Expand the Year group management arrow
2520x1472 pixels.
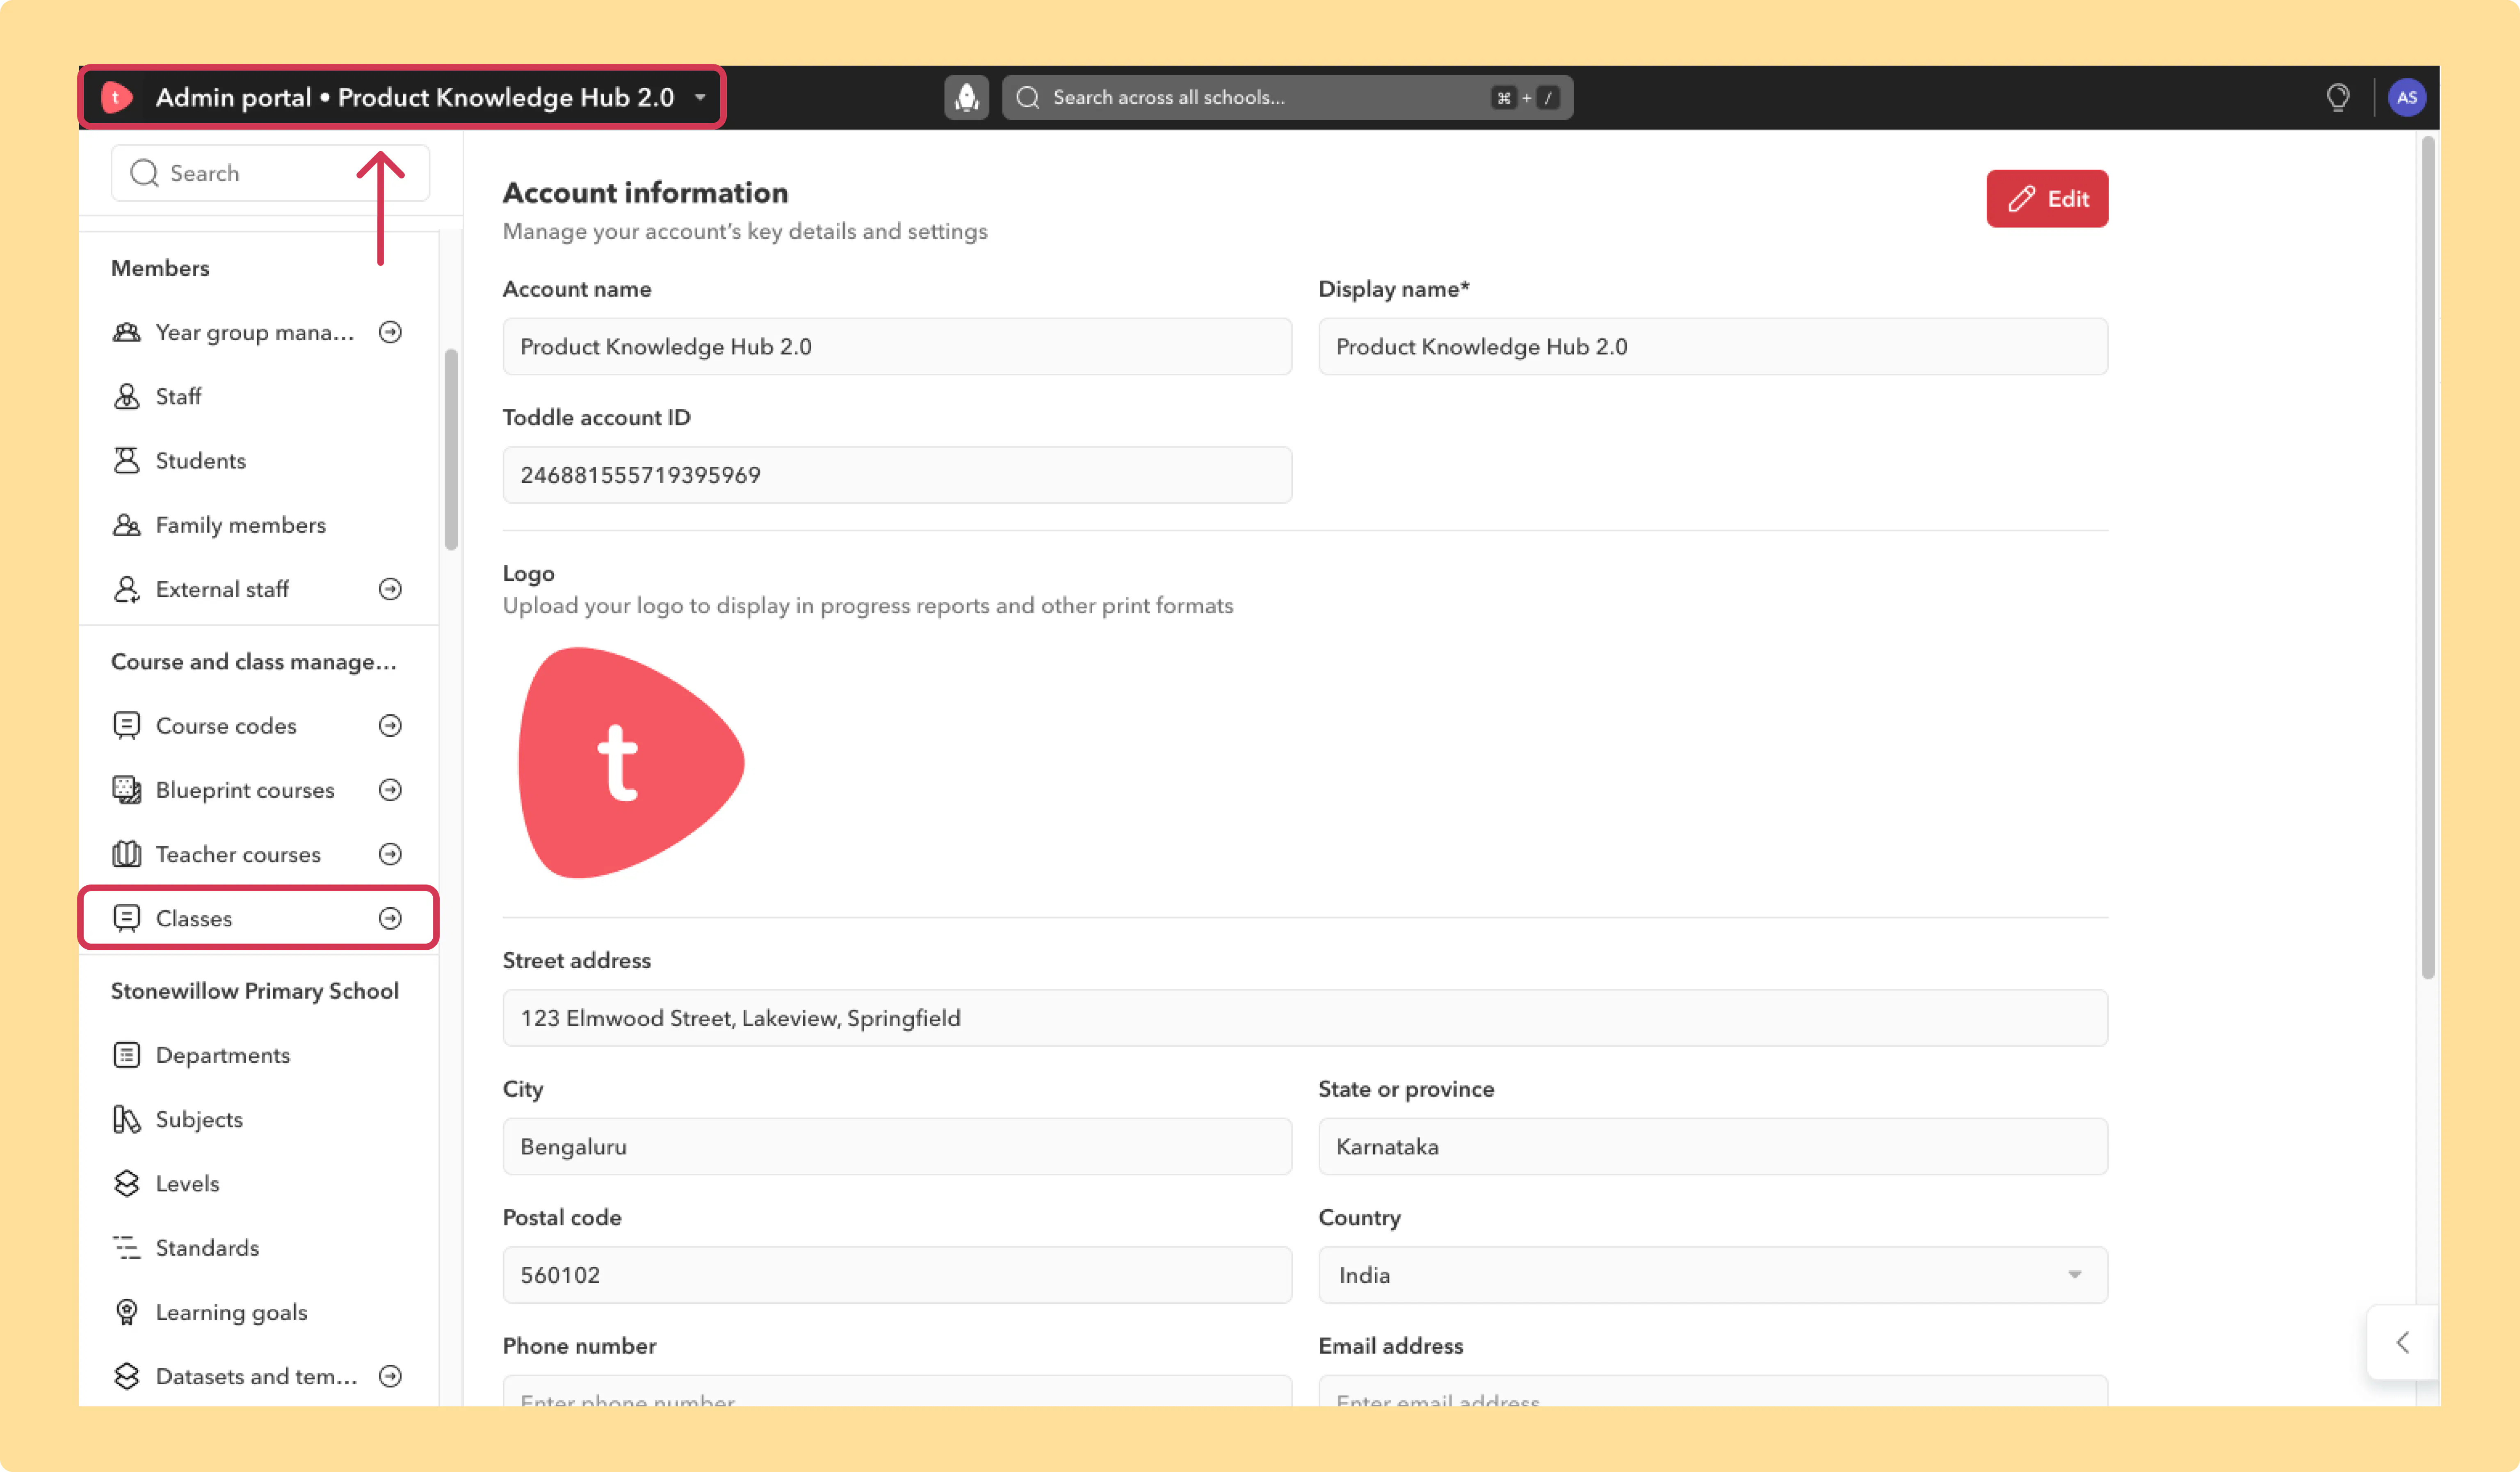coord(390,332)
